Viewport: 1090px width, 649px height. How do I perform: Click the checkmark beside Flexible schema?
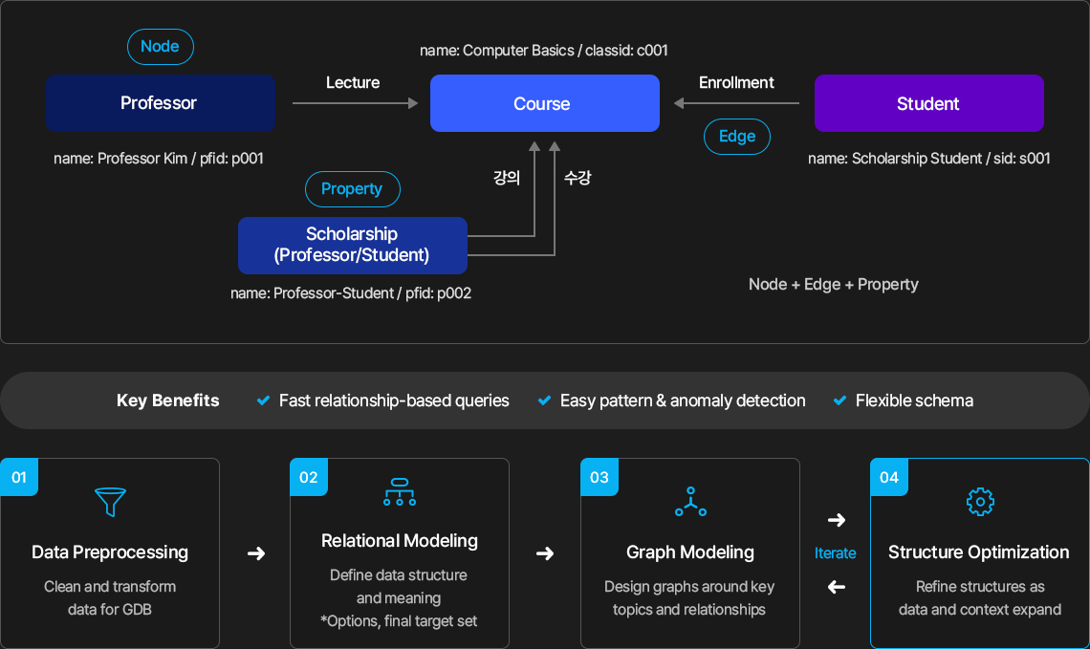[839, 400]
